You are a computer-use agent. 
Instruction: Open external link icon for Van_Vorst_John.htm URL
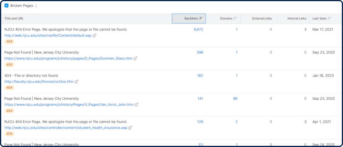click(x=136, y=105)
